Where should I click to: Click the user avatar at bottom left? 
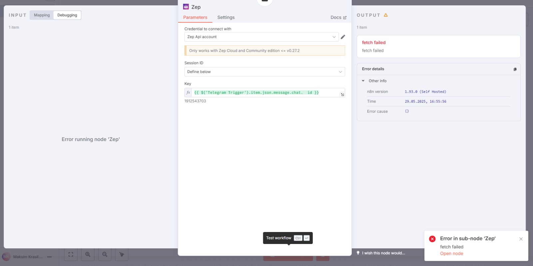6,257
